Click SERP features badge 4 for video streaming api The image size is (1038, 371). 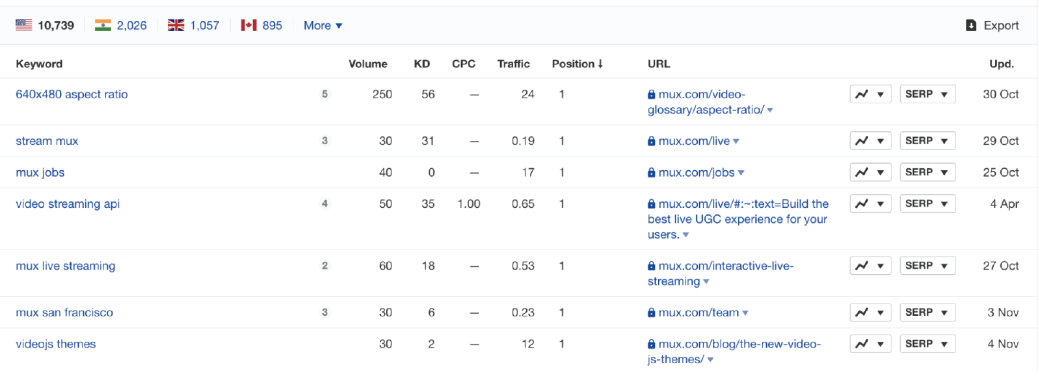[x=325, y=203]
